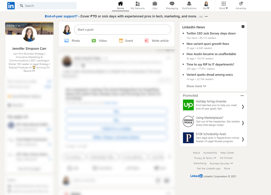Open Promoted section options ellipsis
This screenshot has width=271, height=195.
242,95
